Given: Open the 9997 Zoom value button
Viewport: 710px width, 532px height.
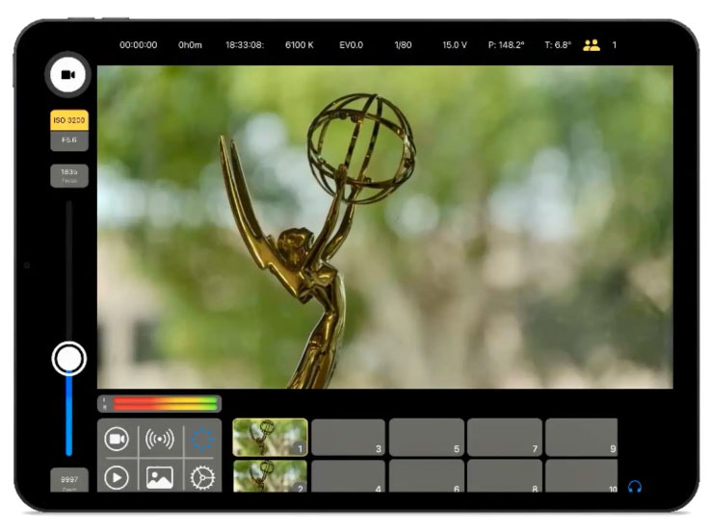Looking at the screenshot, I should [x=68, y=481].
